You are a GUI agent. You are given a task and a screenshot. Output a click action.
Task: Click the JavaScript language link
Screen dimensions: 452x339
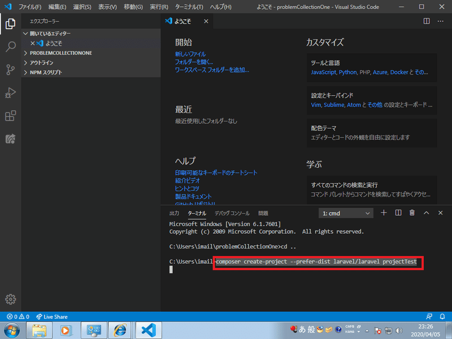pyautogui.click(x=323, y=72)
